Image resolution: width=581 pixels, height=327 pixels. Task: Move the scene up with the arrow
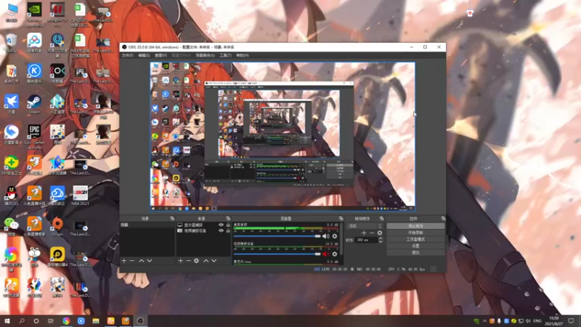click(x=142, y=261)
